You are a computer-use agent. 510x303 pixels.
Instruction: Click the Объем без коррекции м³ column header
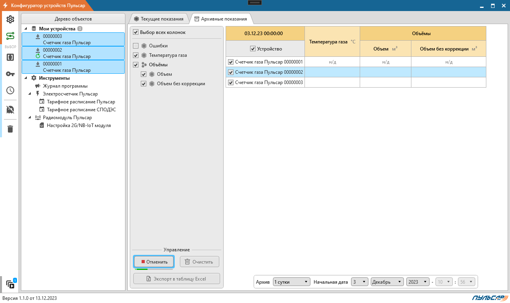[448, 49]
